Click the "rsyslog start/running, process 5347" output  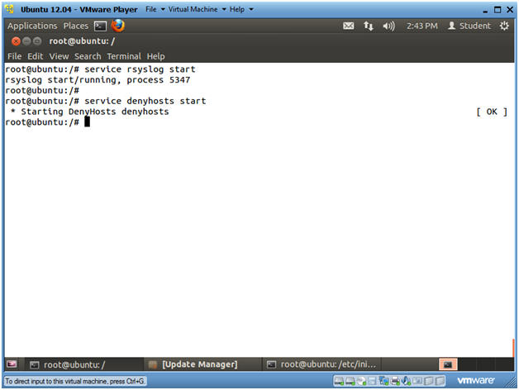[x=98, y=80]
